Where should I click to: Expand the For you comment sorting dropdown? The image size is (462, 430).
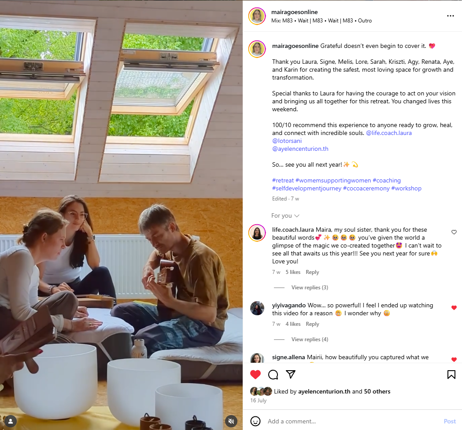[x=285, y=215]
